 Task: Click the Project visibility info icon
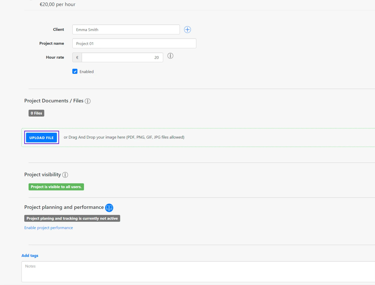pos(65,175)
